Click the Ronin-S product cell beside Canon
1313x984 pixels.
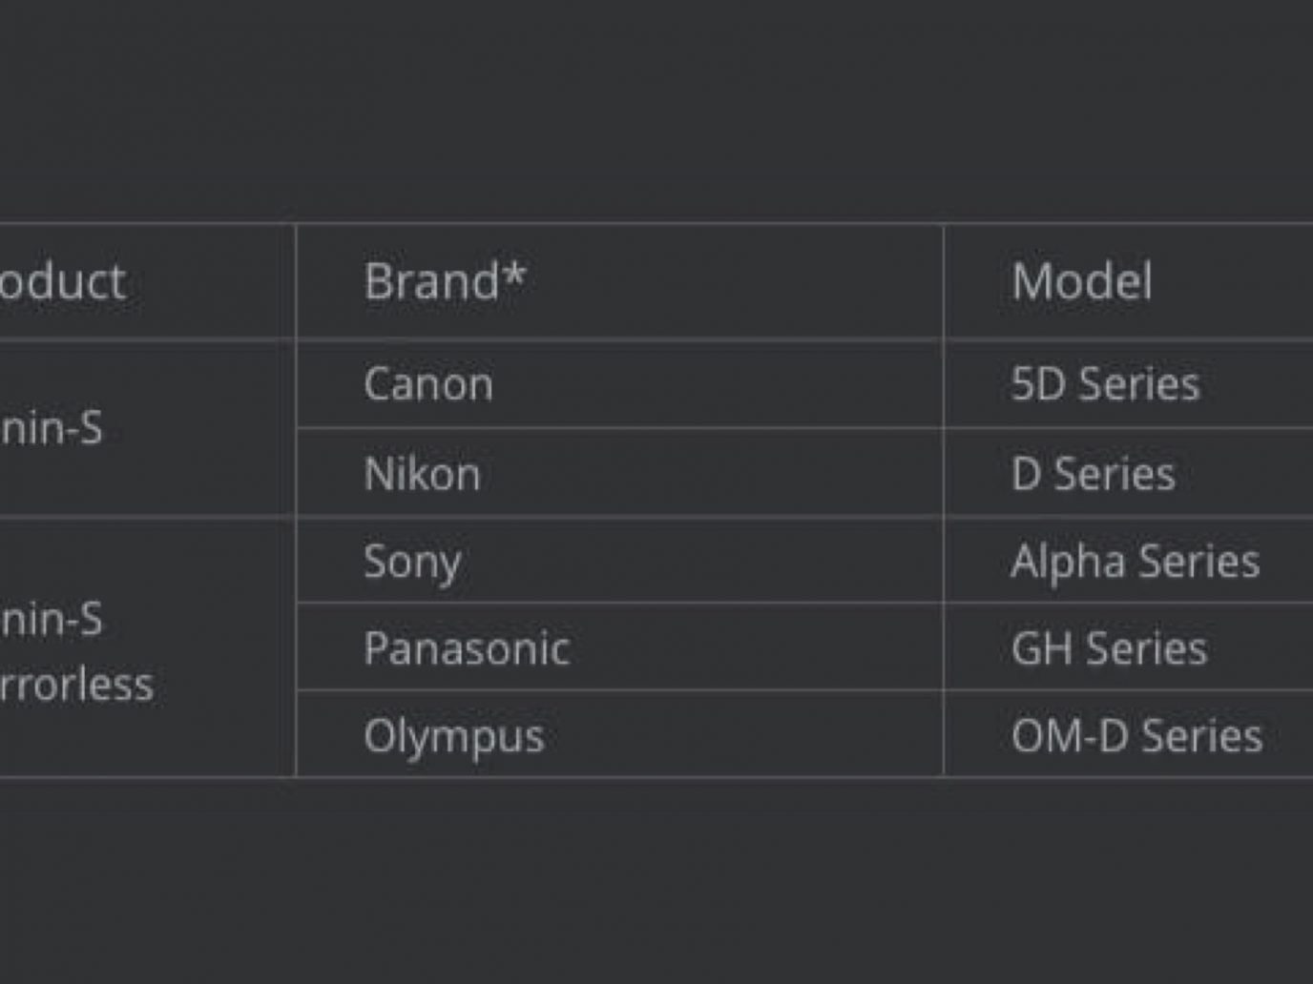point(52,429)
